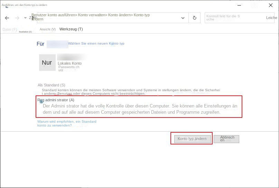Viewport: 279px width, 188px height.
Task: Go back with the left arrow
Action: [7, 18]
